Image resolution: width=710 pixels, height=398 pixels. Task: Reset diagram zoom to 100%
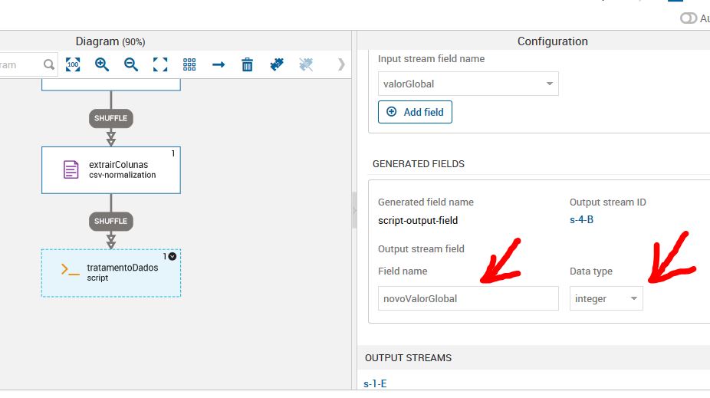(73, 64)
